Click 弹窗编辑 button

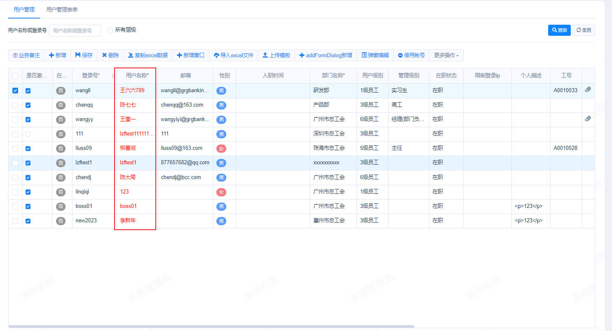(375, 55)
